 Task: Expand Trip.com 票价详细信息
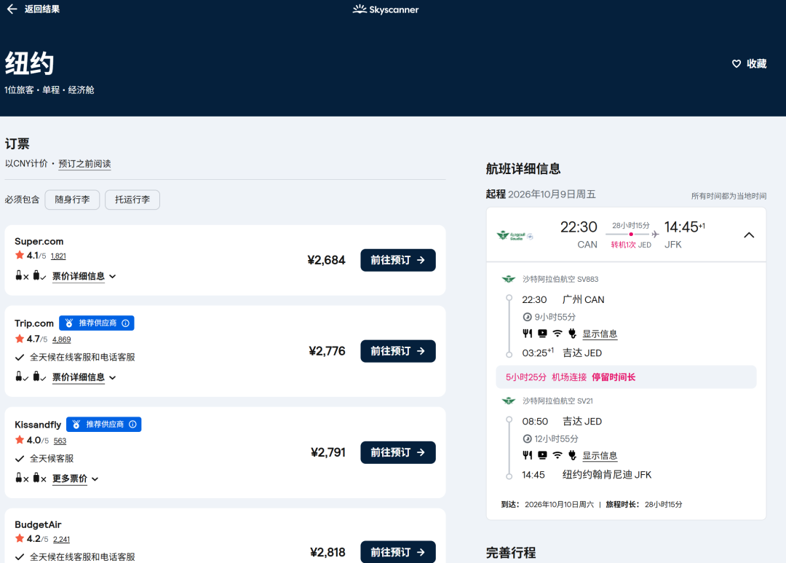[x=84, y=377]
